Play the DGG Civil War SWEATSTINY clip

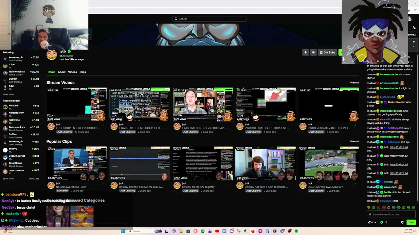(x=329, y=163)
